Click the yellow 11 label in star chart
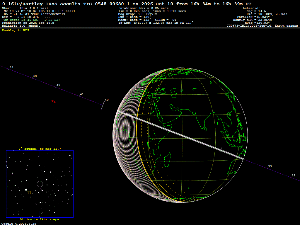300x225 pixels. [x=29, y=193]
